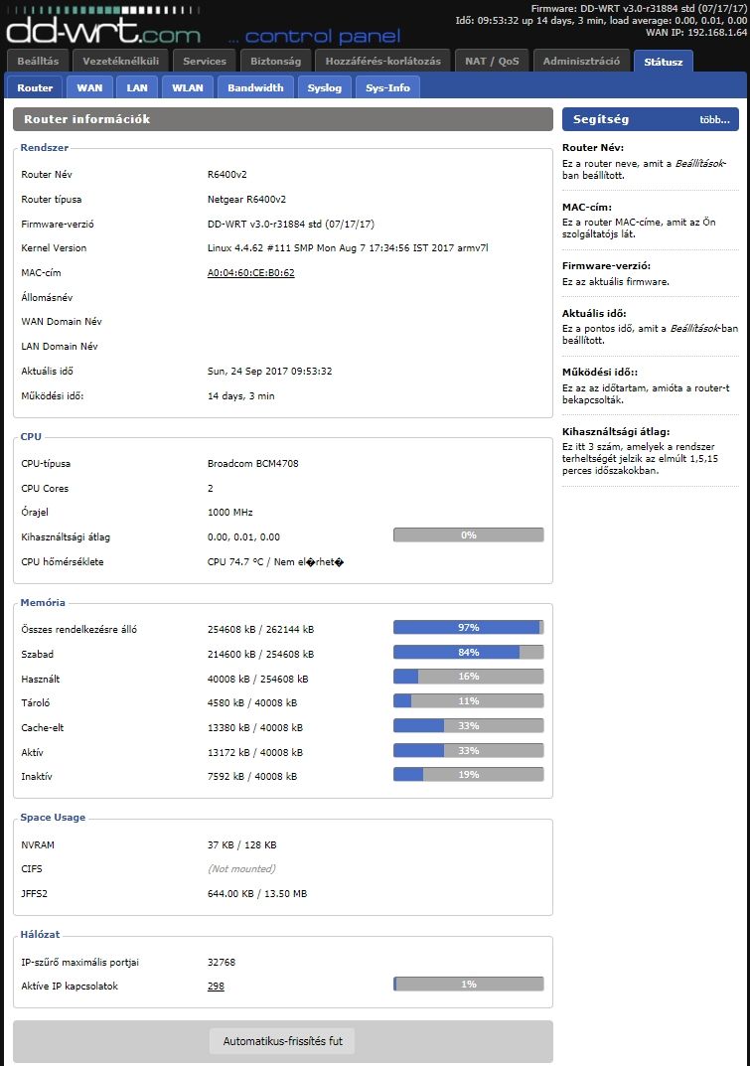Screen dimensions: 750x1066
Task: Open the Hozzáférés-korlátozás tab
Action: [382, 62]
